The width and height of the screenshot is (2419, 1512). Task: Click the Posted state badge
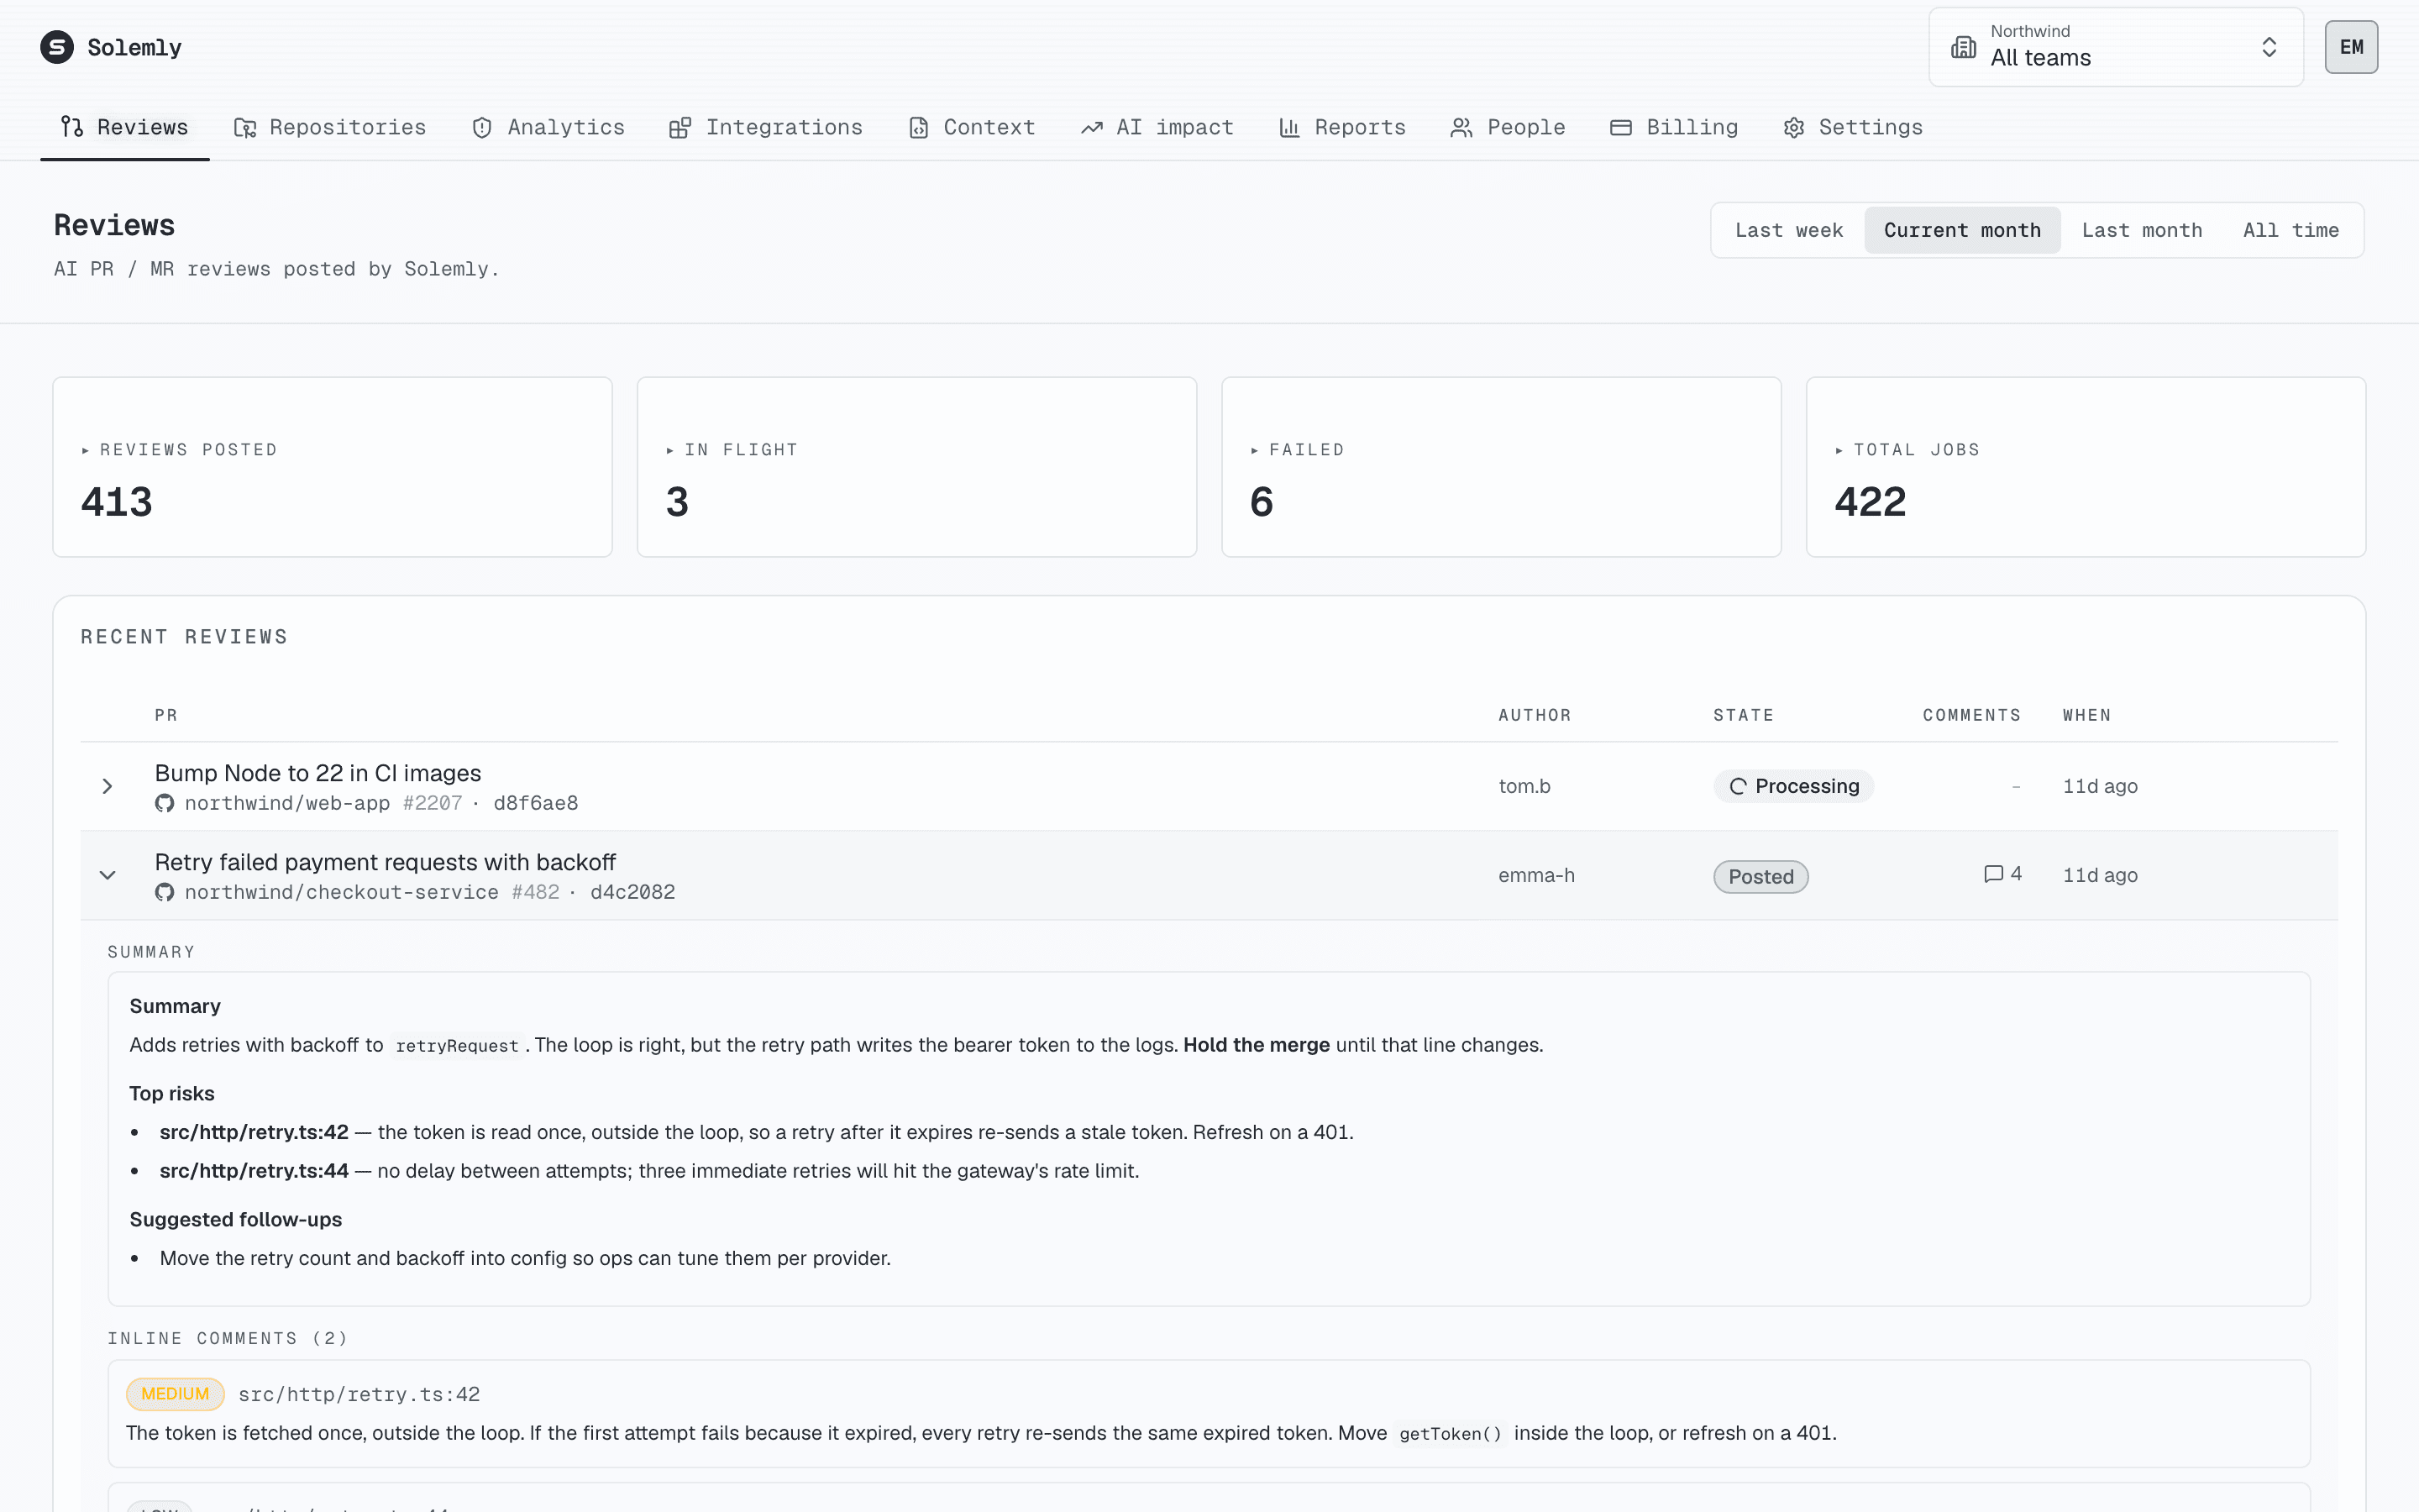pyautogui.click(x=1760, y=877)
